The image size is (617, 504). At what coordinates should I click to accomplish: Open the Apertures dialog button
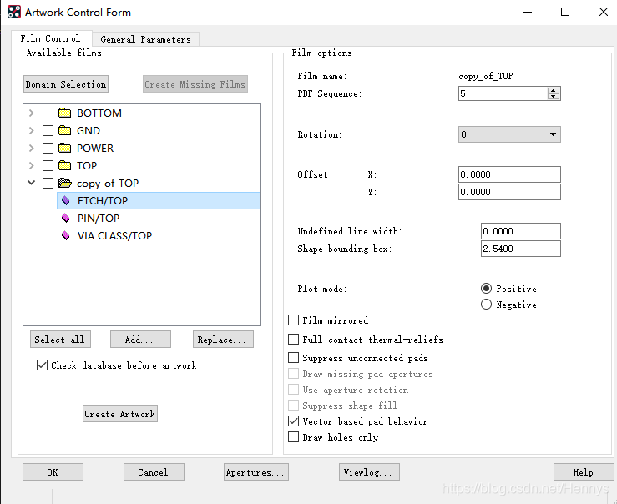[256, 472]
